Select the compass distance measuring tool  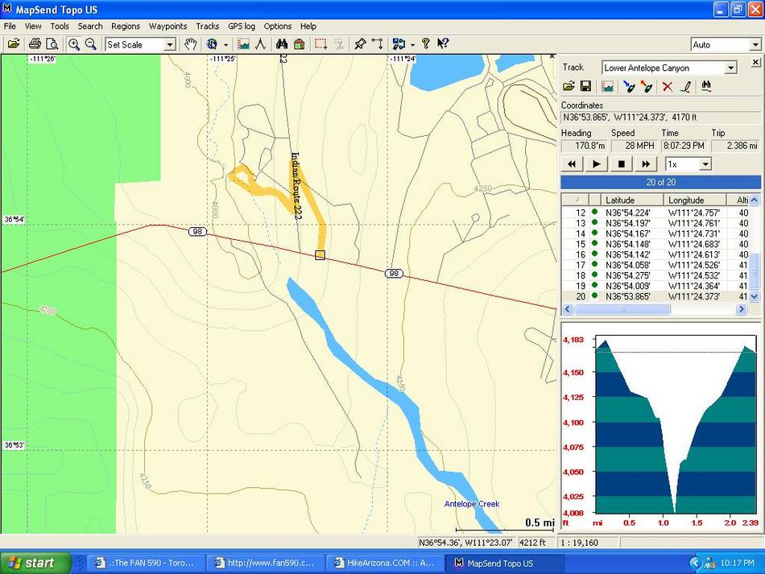tap(261, 44)
